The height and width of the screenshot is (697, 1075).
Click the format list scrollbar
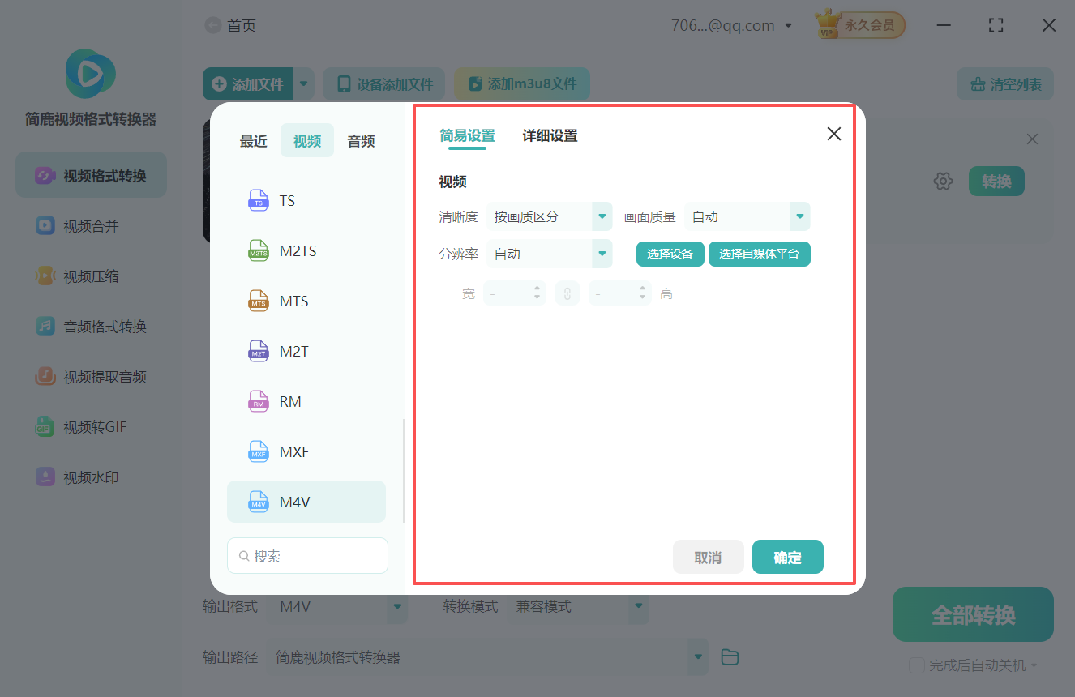point(404,470)
